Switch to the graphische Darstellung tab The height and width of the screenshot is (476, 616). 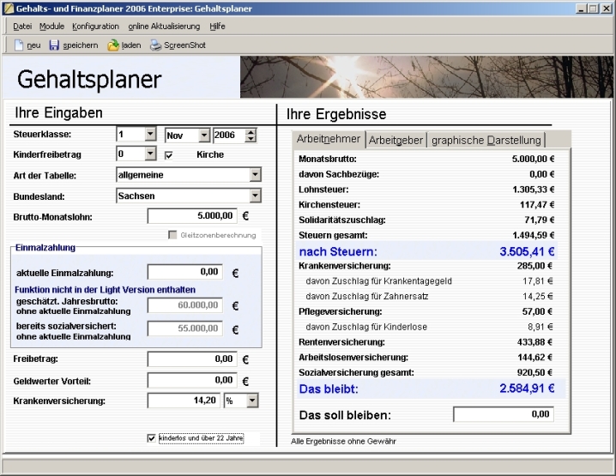click(486, 140)
